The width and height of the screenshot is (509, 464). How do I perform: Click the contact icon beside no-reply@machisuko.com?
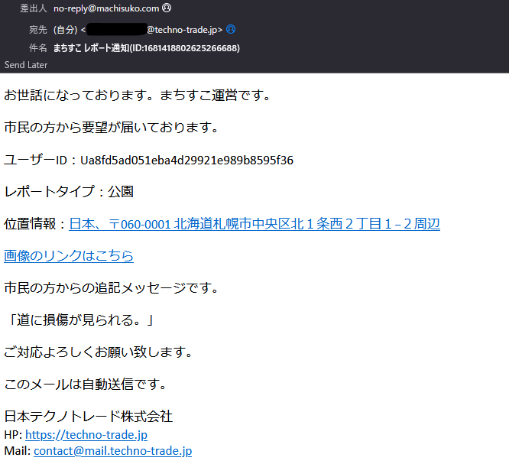167,8
